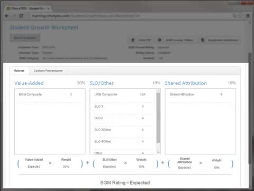Click the rating 3 beside MRM Composite
This screenshot has width=254, height=191.
(x=71, y=94)
